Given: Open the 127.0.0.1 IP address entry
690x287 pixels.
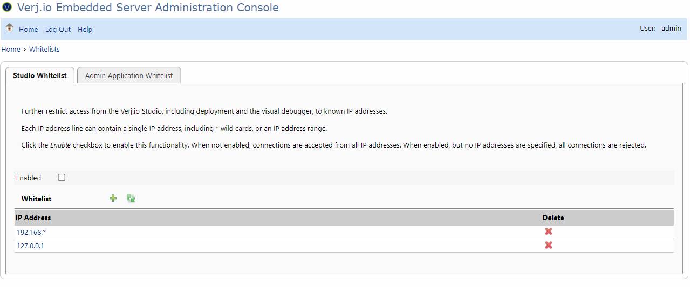Looking at the screenshot, I should point(30,246).
